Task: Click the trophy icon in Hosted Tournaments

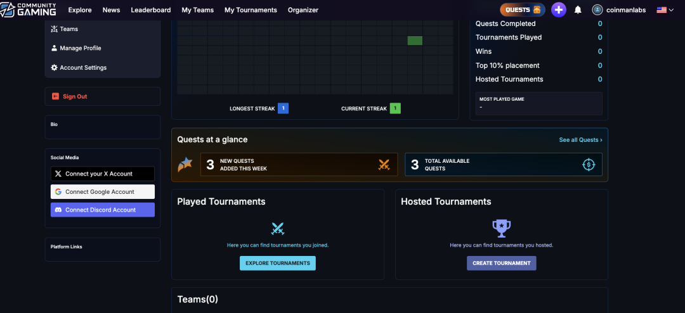Action: [501, 228]
